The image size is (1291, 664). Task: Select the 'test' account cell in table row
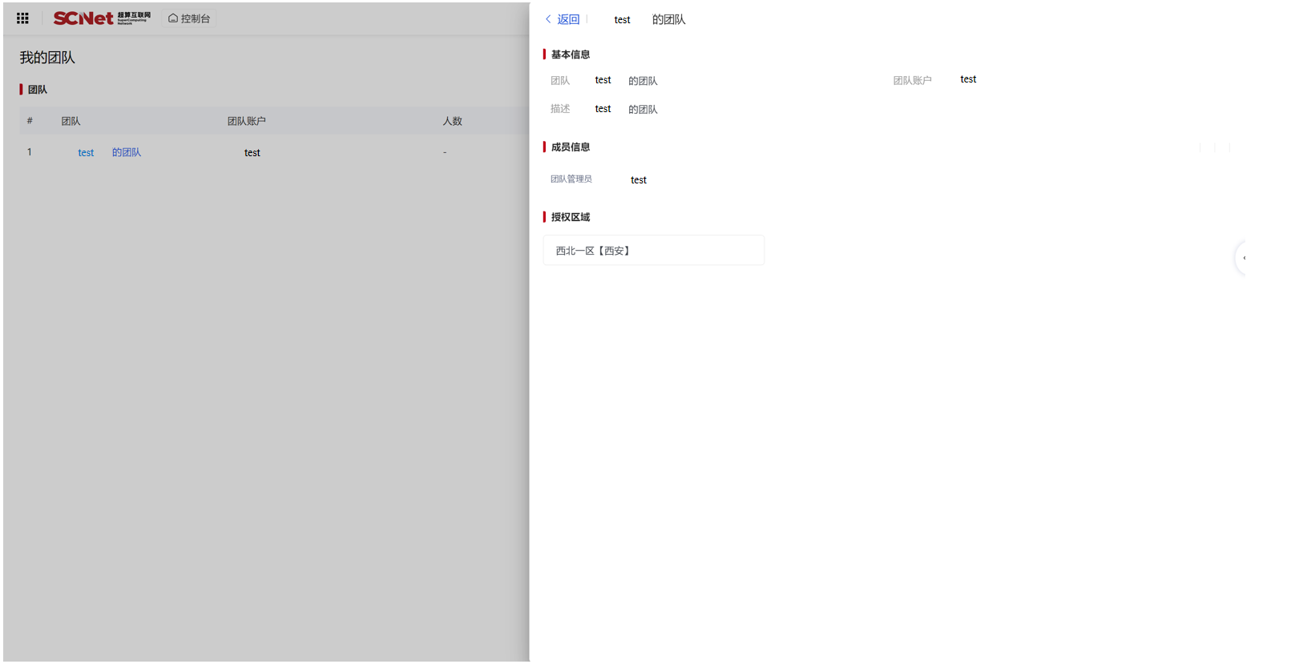[252, 153]
